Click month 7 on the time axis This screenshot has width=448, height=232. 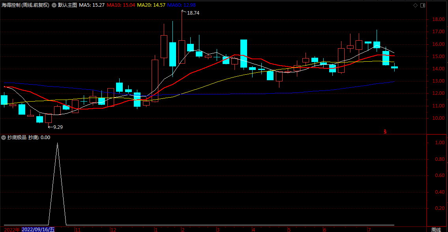[x=369, y=230]
